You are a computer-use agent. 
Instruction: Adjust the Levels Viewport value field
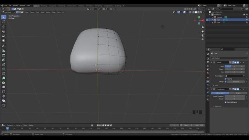pyautogui.click(x=235, y=96)
